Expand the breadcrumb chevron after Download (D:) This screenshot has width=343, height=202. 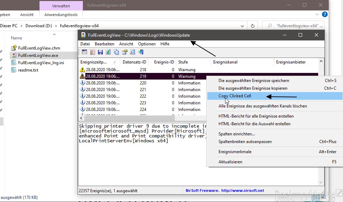click(56, 26)
